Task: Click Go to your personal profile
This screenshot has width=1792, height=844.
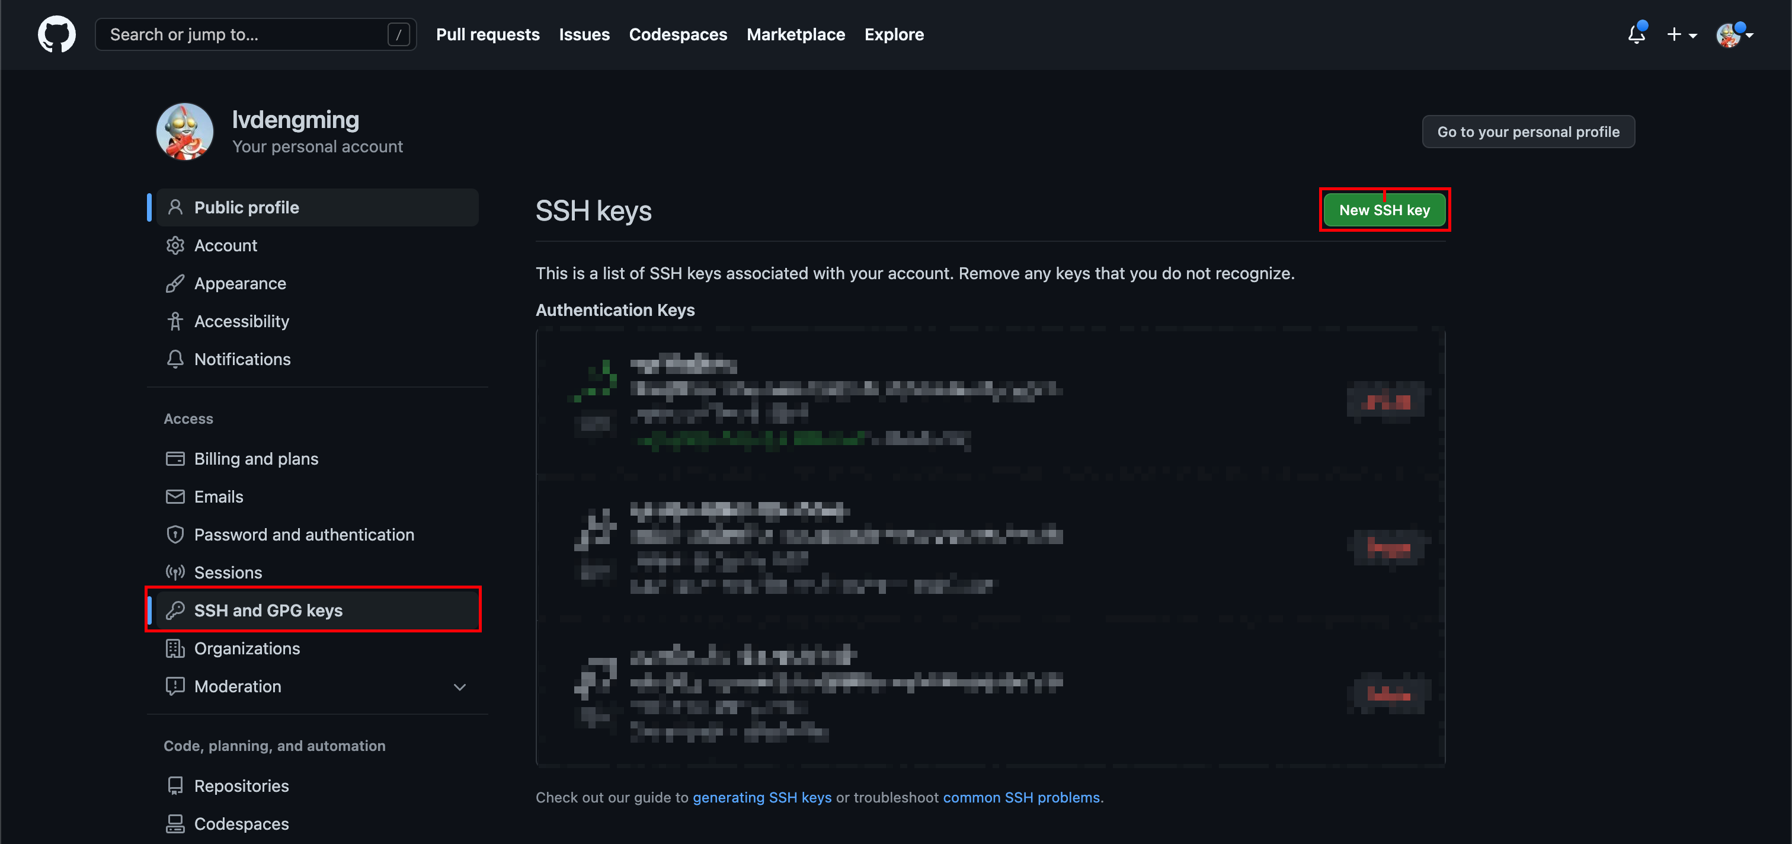Action: (x=1528, y=132)
